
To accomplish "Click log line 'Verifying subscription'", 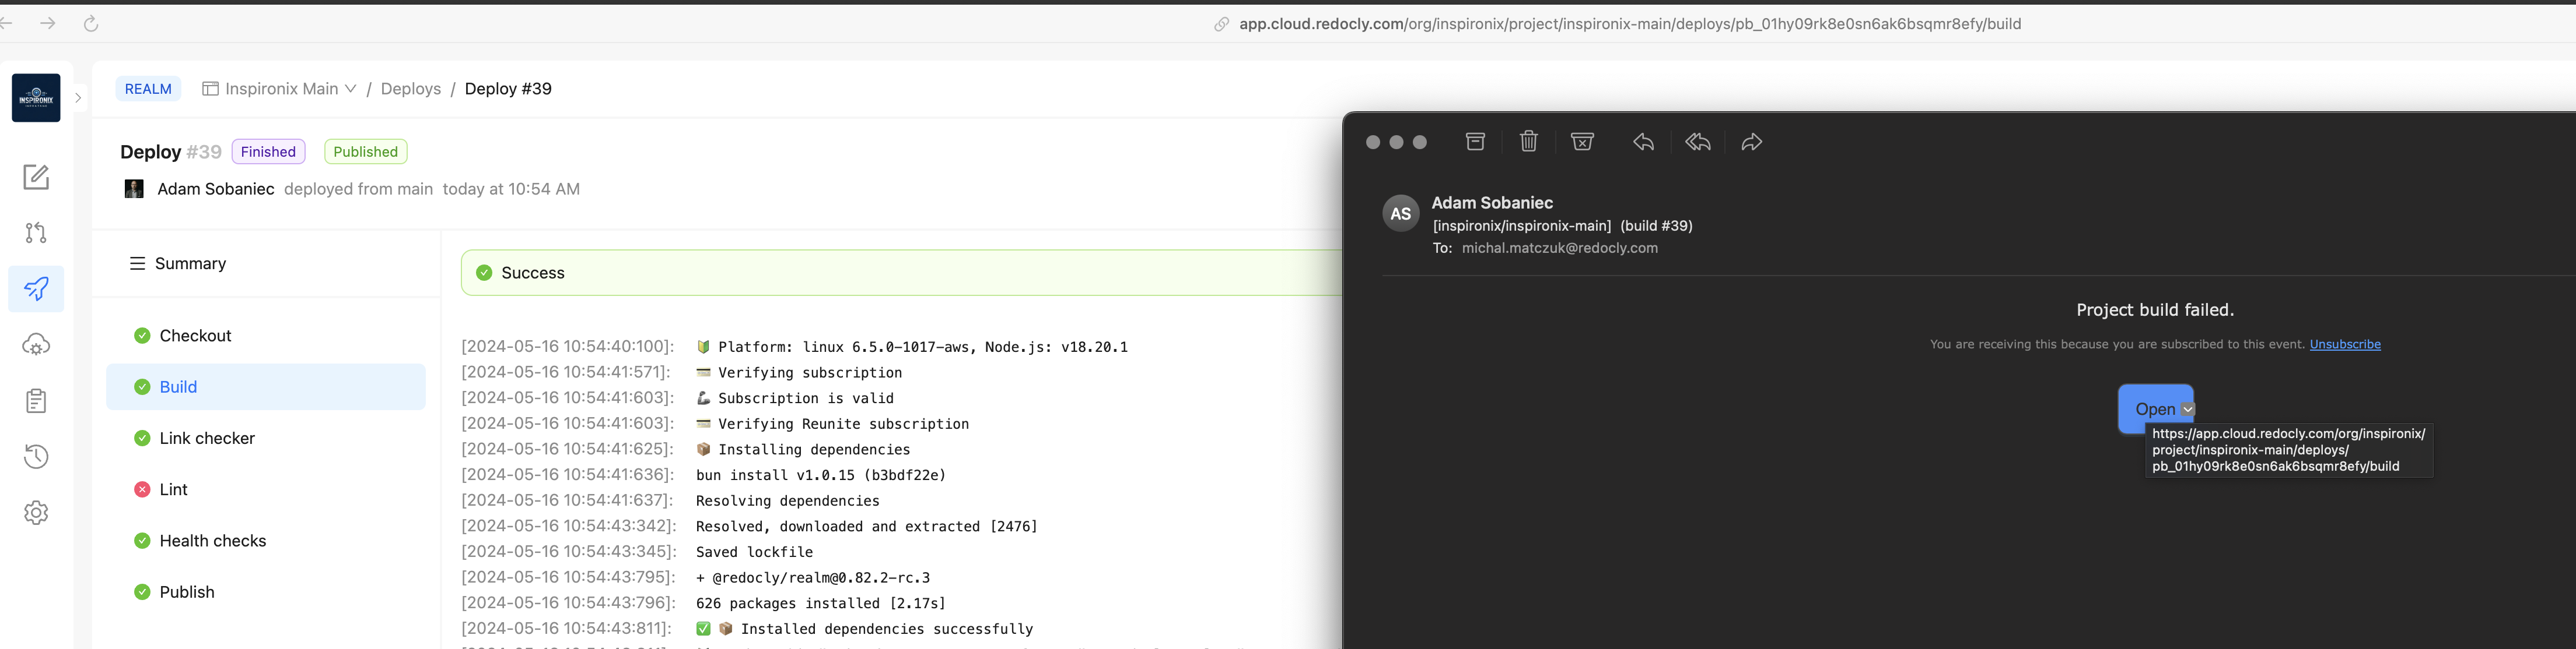I will click(799, 372).
